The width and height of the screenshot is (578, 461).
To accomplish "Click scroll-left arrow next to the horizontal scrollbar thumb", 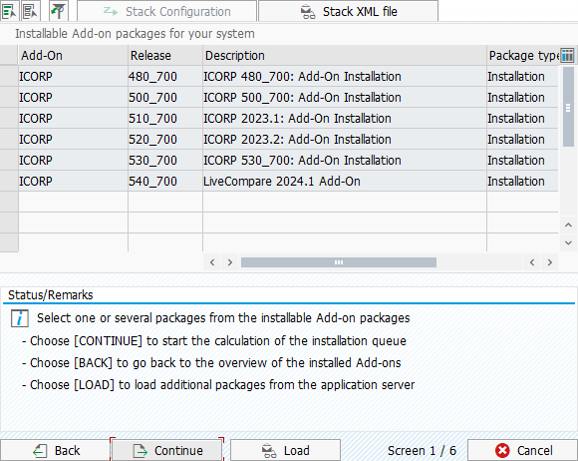I will click(x=212, y=262).
